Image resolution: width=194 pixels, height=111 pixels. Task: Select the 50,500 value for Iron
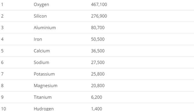98,39
